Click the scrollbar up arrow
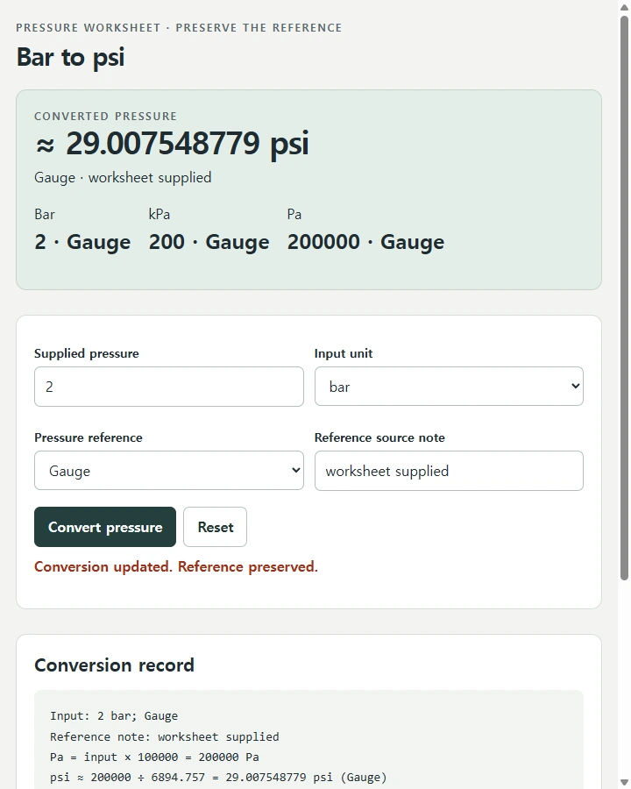This screenshot has height=789, width=631. coord(625,7)
